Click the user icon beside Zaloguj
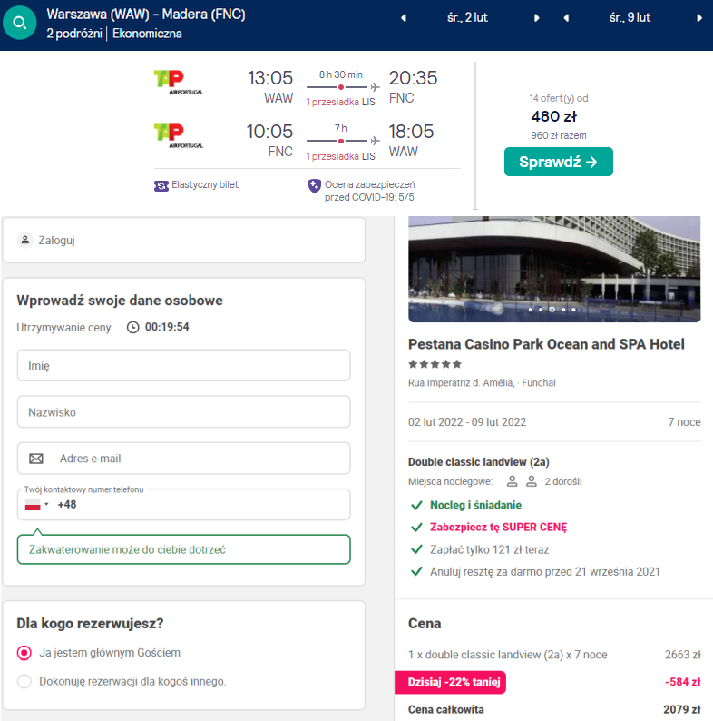713x721 pixels. [25, 241]
